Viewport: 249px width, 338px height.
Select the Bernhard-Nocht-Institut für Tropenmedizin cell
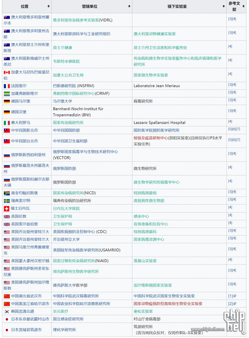92,112
